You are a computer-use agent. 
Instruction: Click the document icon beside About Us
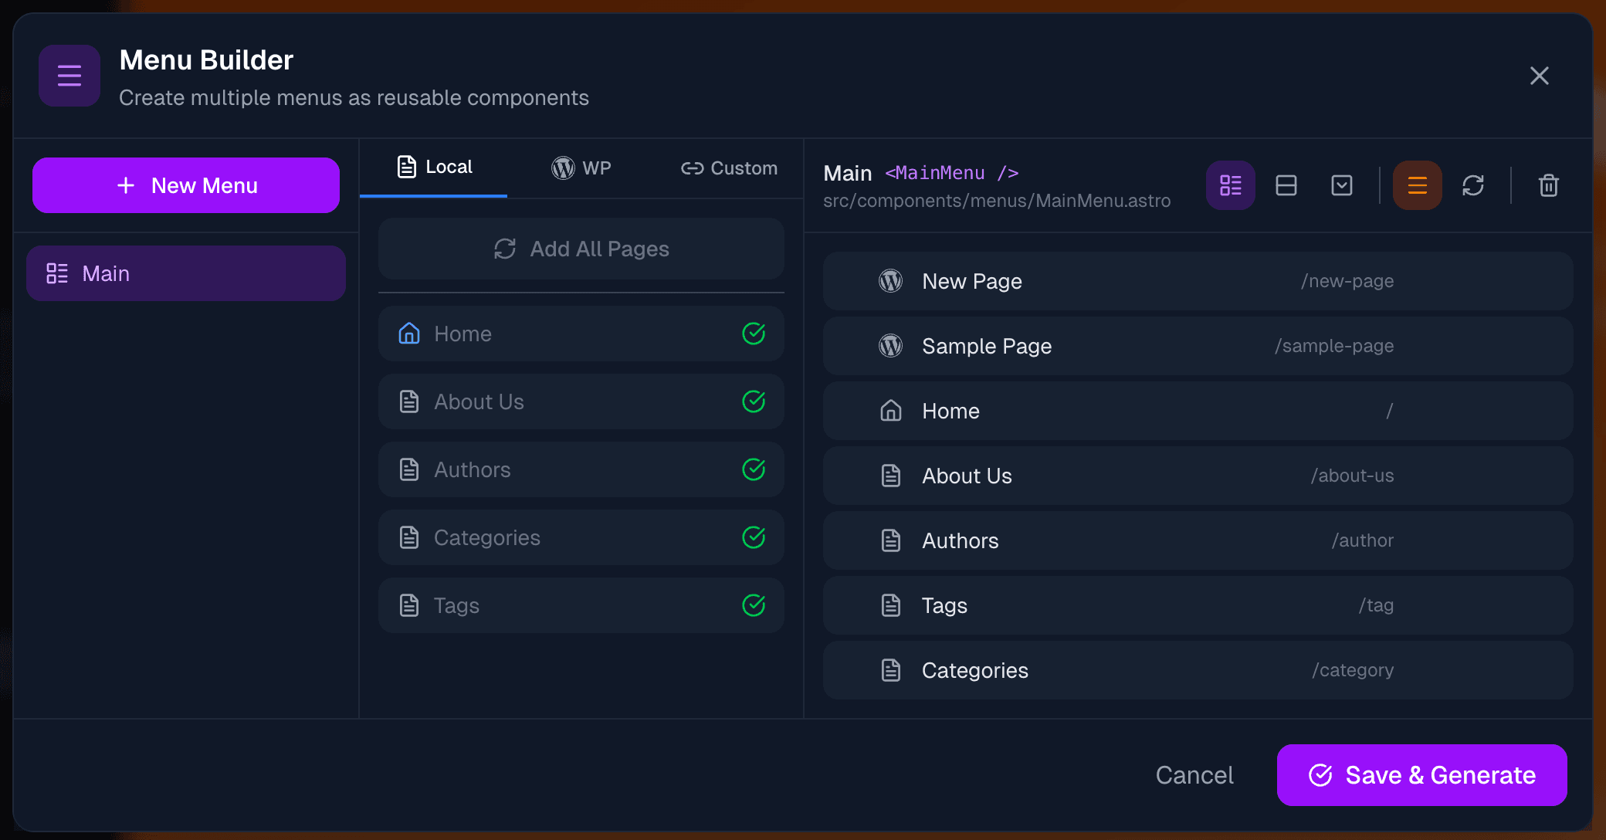click(x=890, y=476)
